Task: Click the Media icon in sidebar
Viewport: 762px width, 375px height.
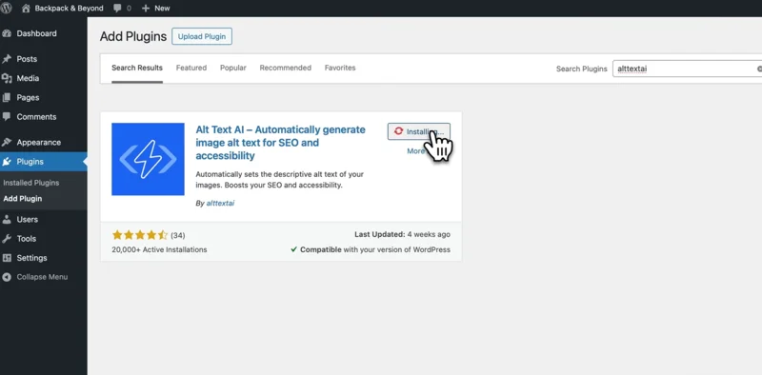Action: pos(7,78)
